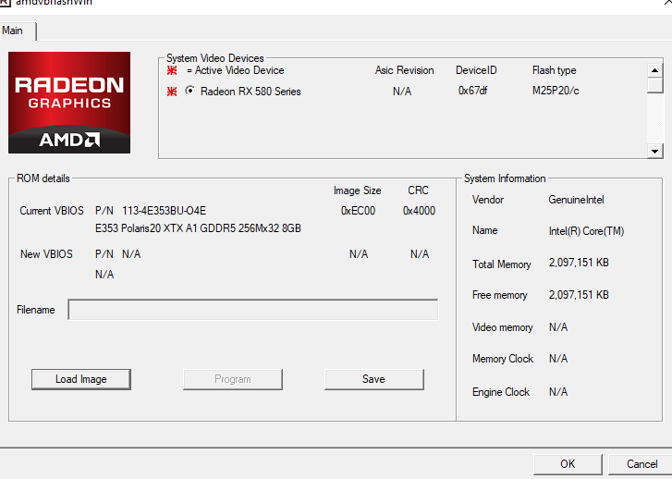Click the flash type value M25P20/c

[556, 91]
